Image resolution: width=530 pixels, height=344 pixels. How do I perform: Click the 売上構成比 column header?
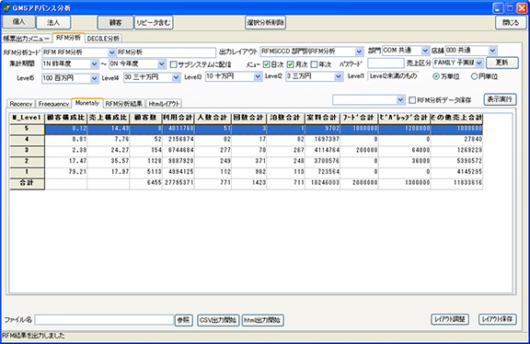coord(108,118)
